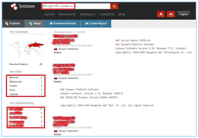The image size is (198, 138).
Task: Click the red bar chart icon button
Action: [171, 14]
